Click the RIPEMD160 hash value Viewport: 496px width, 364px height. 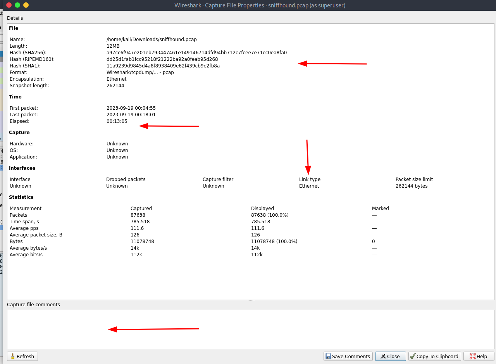tap(162, 59)
